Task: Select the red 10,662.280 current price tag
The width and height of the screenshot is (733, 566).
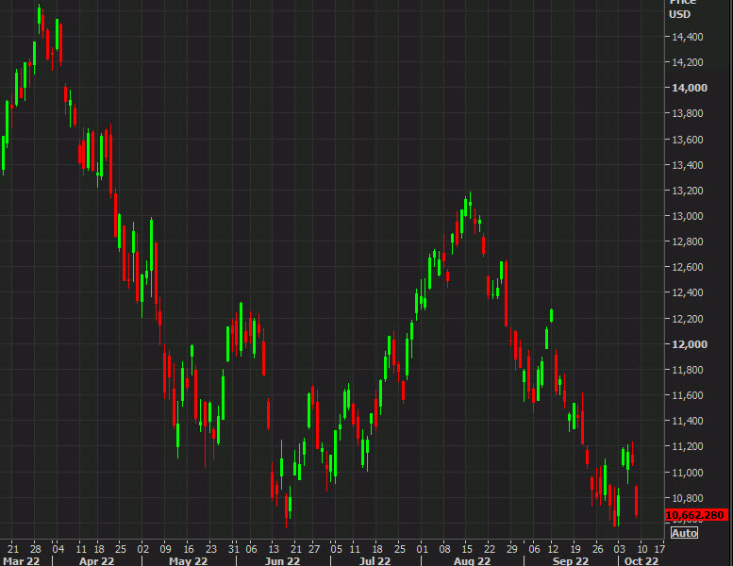Action: [x=696, y=515]
